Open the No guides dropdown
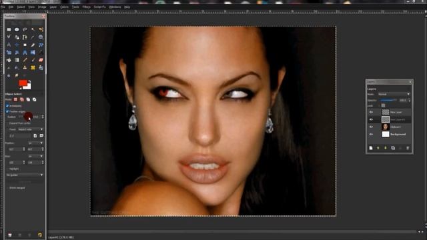The height and width of the screenshot is (240, 427). [24, 175]
